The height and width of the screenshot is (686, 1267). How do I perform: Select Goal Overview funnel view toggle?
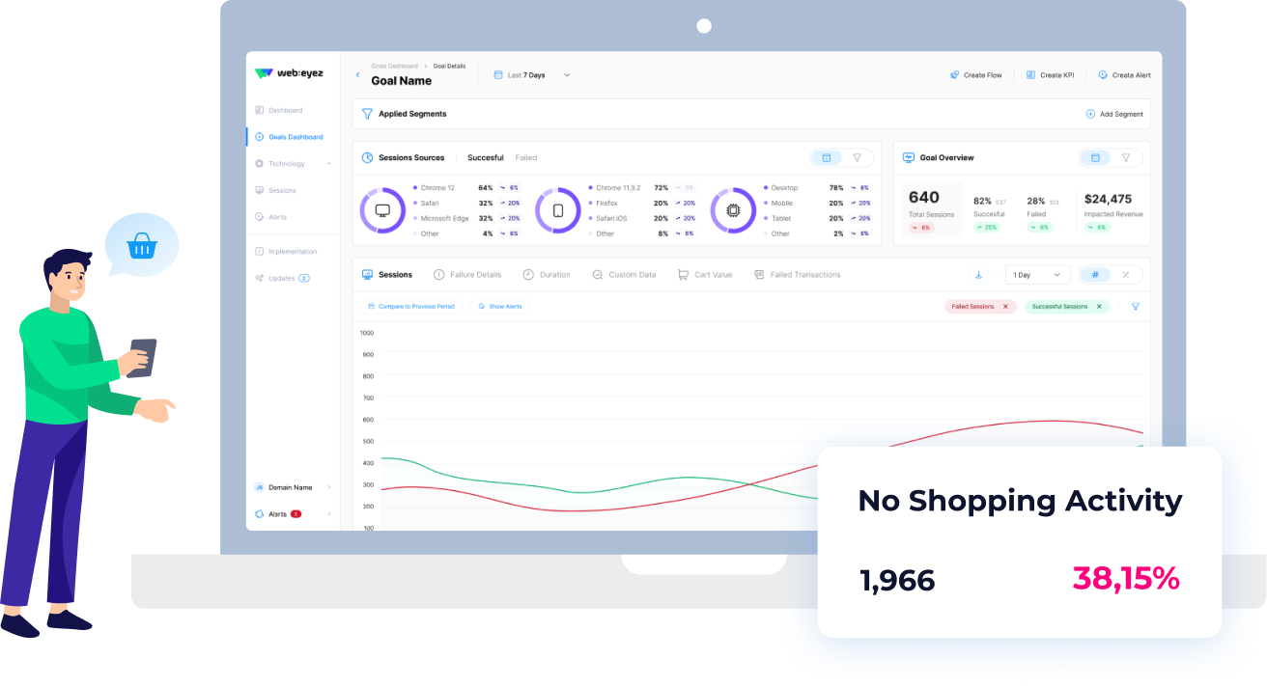(x=1126, y=157)
